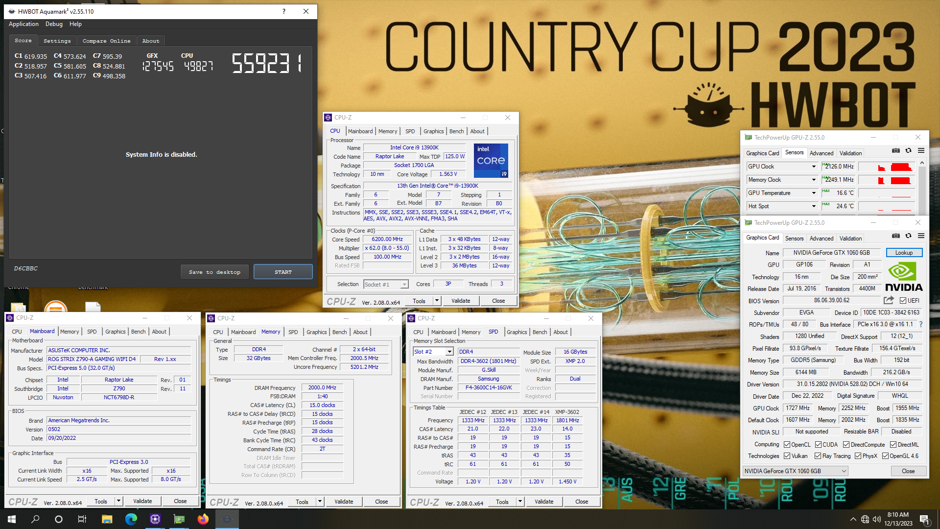
Task: Expand the Hot Spot sensor dropdown
Action: pyautogui.click(x=814, y=206)
